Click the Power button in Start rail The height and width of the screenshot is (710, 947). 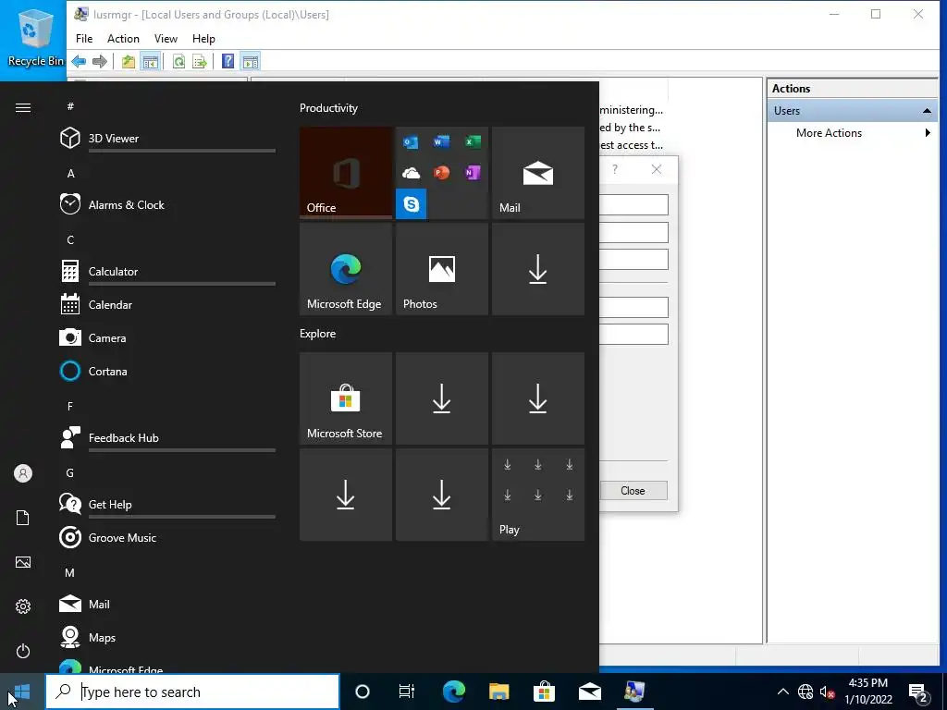click(x=23, y=651)
